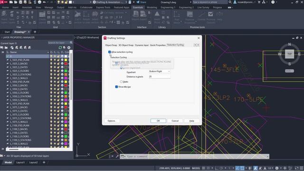The width and height of the screenshot is (304, 171).
Task: Switch to the Layout1 tab
Action: tap(20, 162)
